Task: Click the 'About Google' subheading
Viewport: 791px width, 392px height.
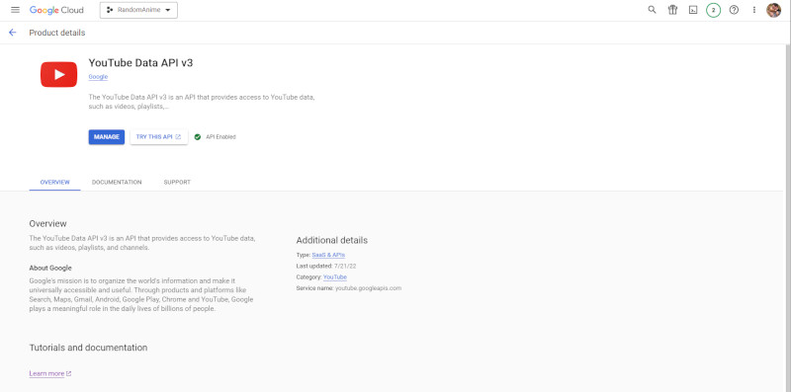Action: pyautogui.click(x=50, y=268)
